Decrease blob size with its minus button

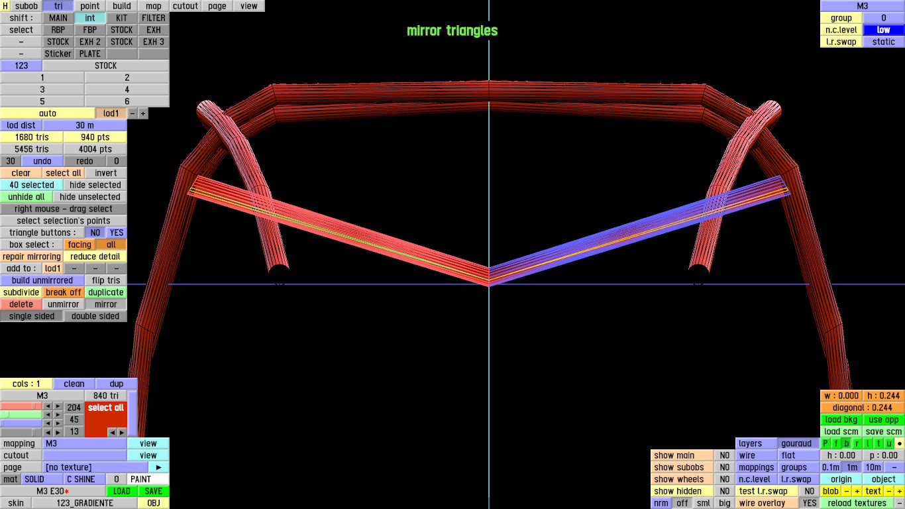pos(847,491)
